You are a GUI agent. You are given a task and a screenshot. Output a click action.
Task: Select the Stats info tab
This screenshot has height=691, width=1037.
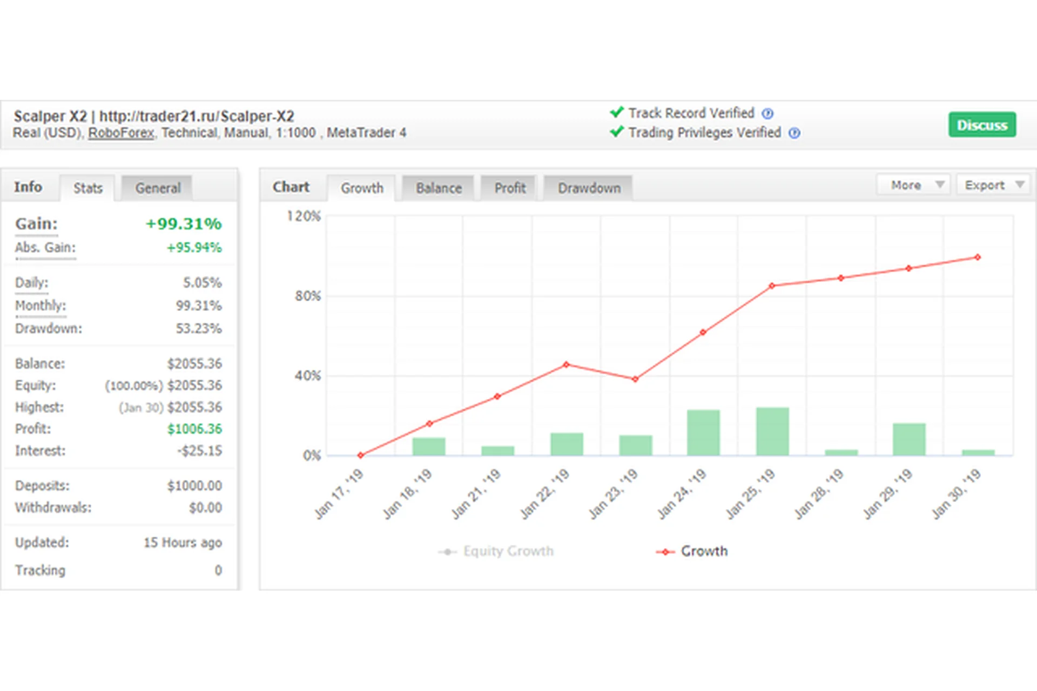point(87,188)
